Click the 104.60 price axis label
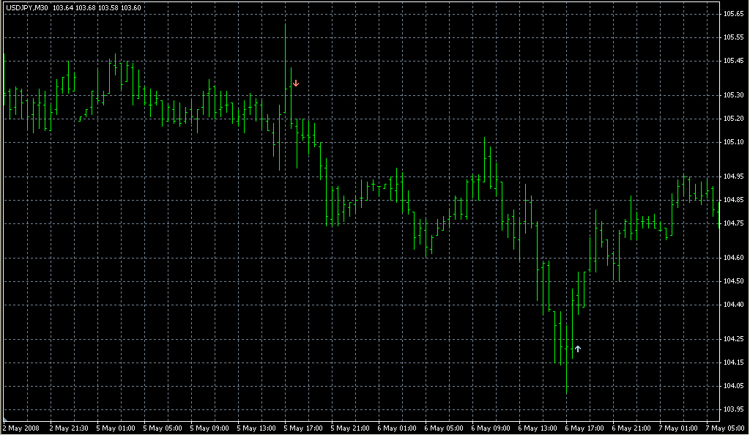This screenshot has height=435, width=750. [x=734, y=258]
